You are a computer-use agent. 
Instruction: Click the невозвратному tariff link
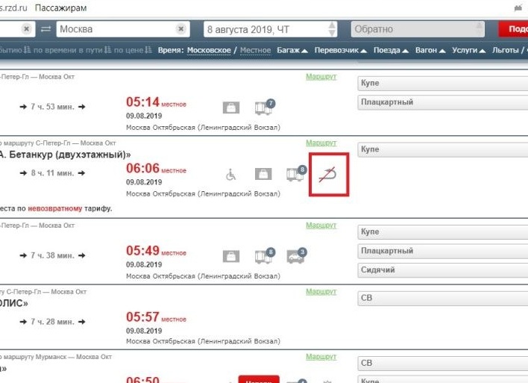pyautogui.click(x=55, y=208)
